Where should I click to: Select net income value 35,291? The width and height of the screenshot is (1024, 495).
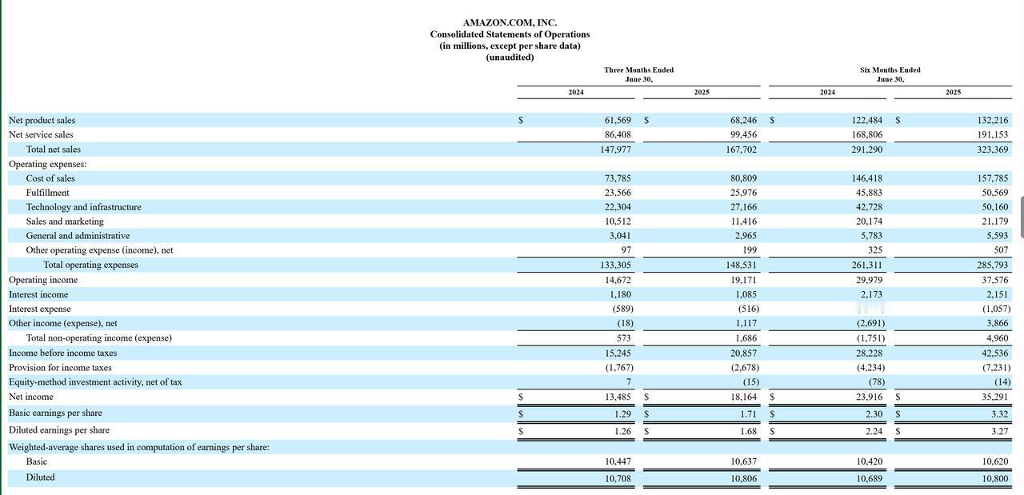[995, 397]
